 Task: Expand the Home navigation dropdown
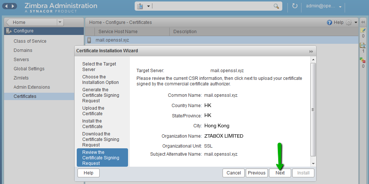tap(60, 22)
